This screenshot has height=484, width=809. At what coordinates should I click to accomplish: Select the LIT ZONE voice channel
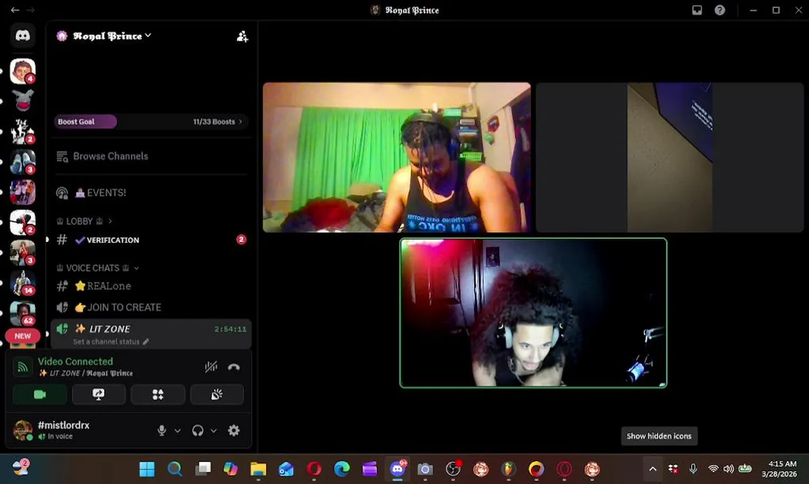coord(152,329)
